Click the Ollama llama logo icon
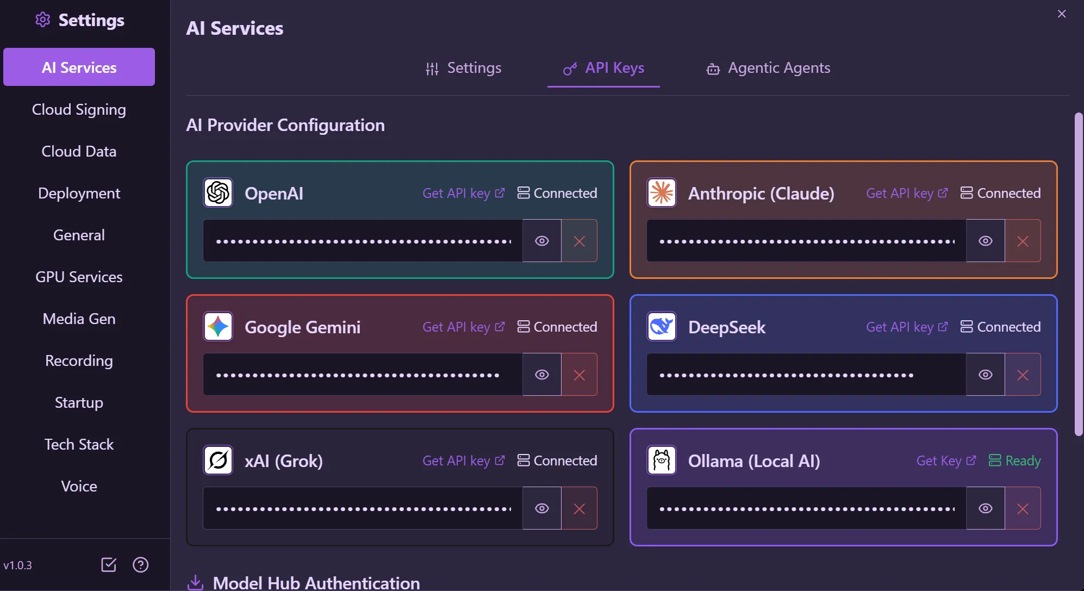Screen dimensions: 1084x591 662,460
